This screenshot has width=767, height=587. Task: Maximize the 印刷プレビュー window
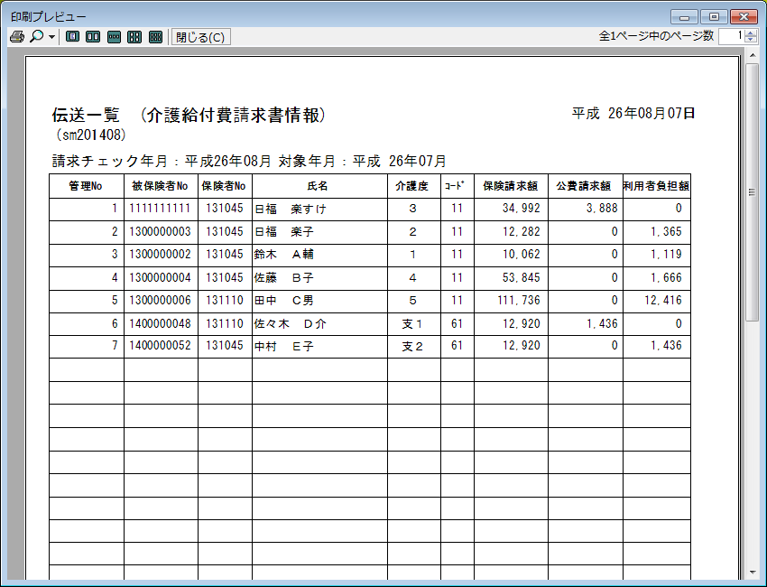[x=714, y=16]
